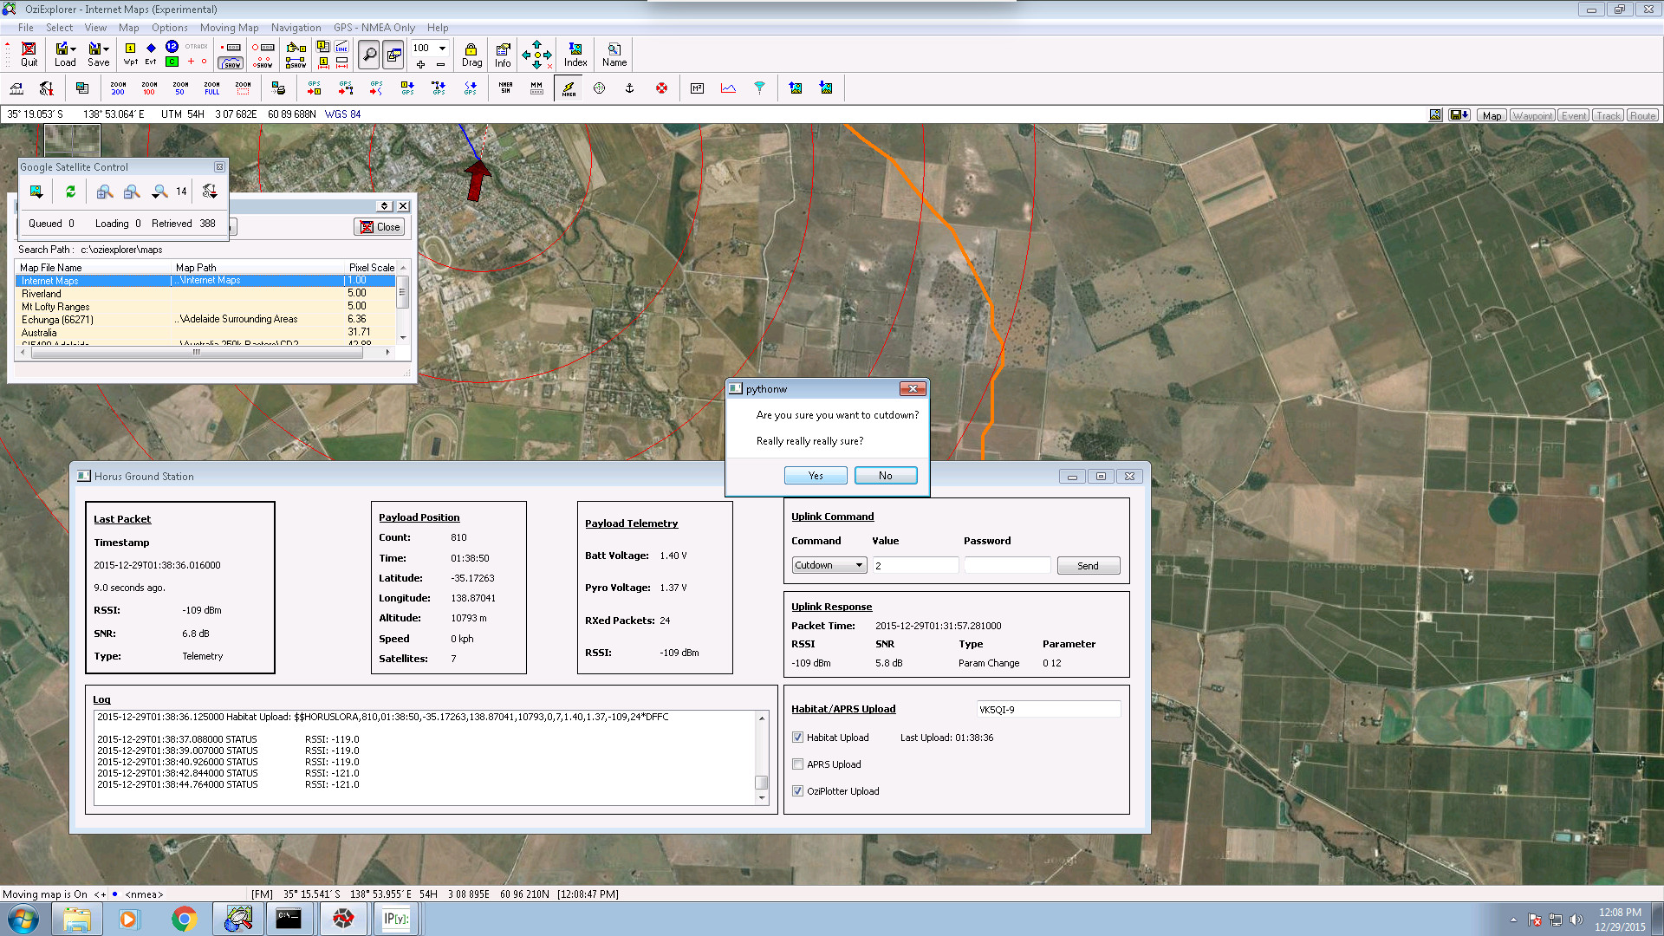Click the Info toolbar icon
1664x936 pixels.
pos(503,54)
